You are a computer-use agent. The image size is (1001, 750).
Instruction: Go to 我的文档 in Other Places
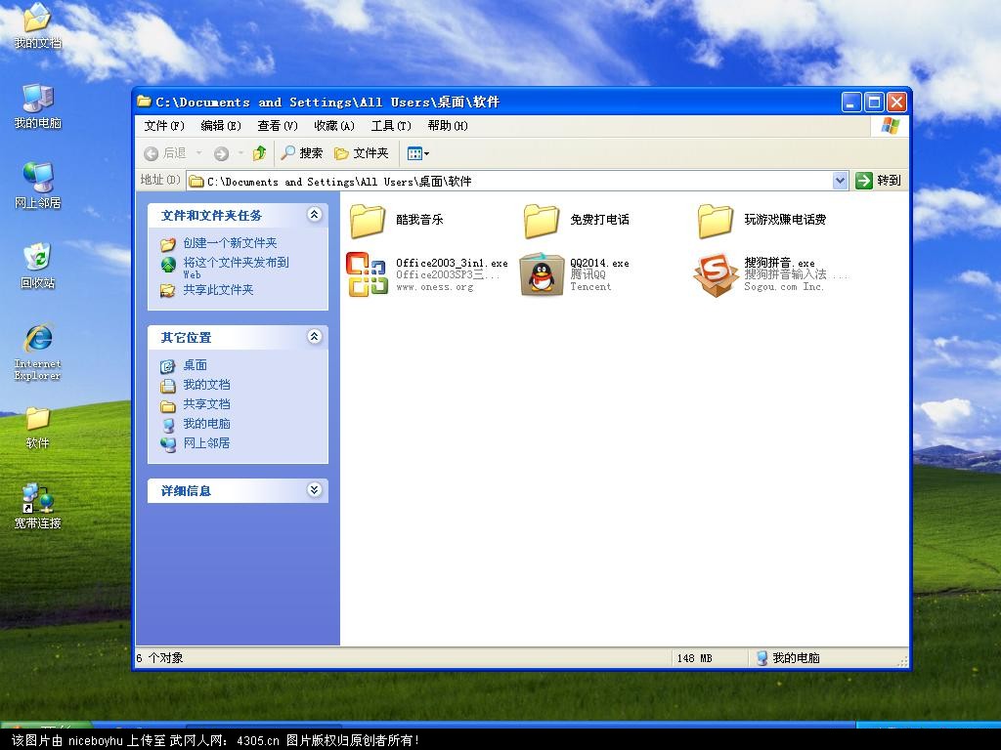coord(206,385)
